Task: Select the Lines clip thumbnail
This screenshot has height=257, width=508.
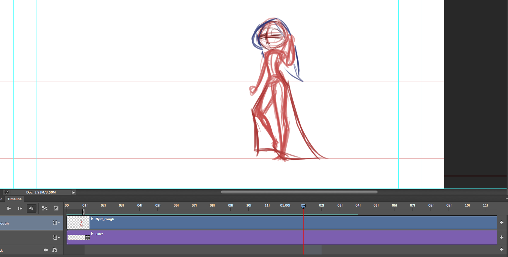Action: (76, 237)
